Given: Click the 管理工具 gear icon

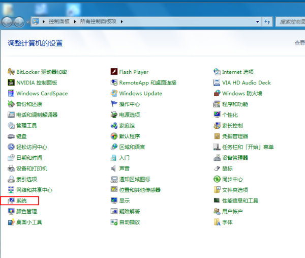Looking at the screenshot, I should tap(11, 125).
